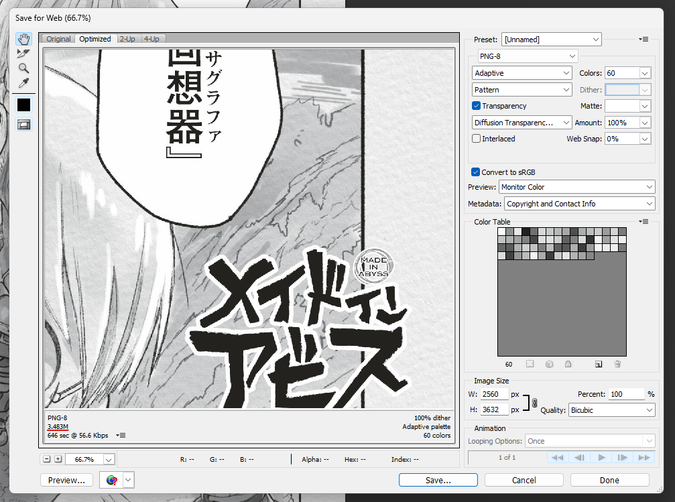Toggle Convert to sRGB checkbox
The image size is (675, 502).
click(475, 172)
